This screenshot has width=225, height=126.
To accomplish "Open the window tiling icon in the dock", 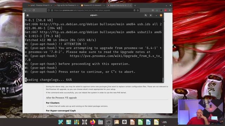I will (x=69, y=122).
